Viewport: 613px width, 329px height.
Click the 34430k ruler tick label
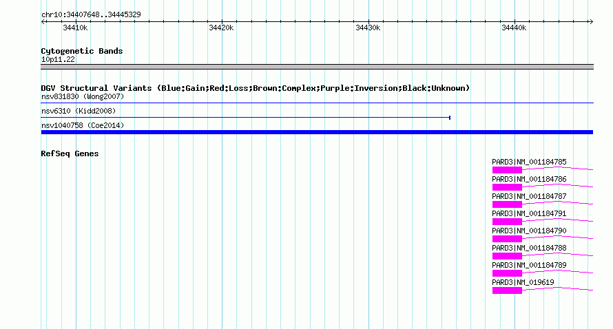click(x=368, y=28)
